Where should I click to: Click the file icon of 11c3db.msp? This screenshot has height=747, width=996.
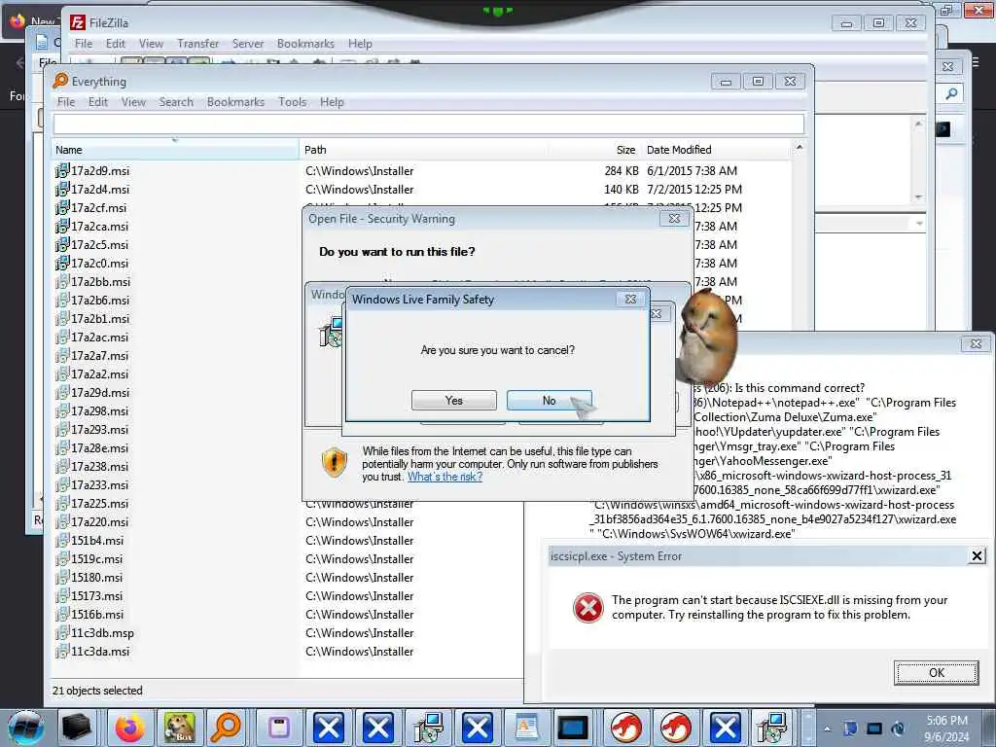[61, 632]
